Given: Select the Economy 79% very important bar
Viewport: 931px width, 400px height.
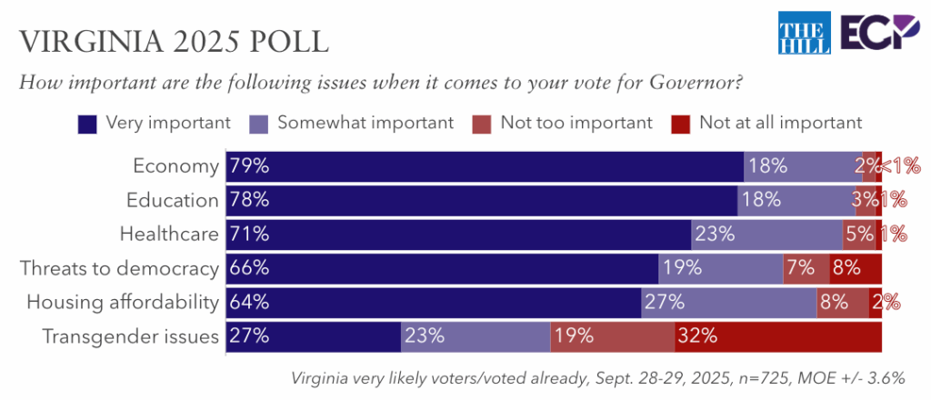Looking at the screenshot, I should pos(485,166).
